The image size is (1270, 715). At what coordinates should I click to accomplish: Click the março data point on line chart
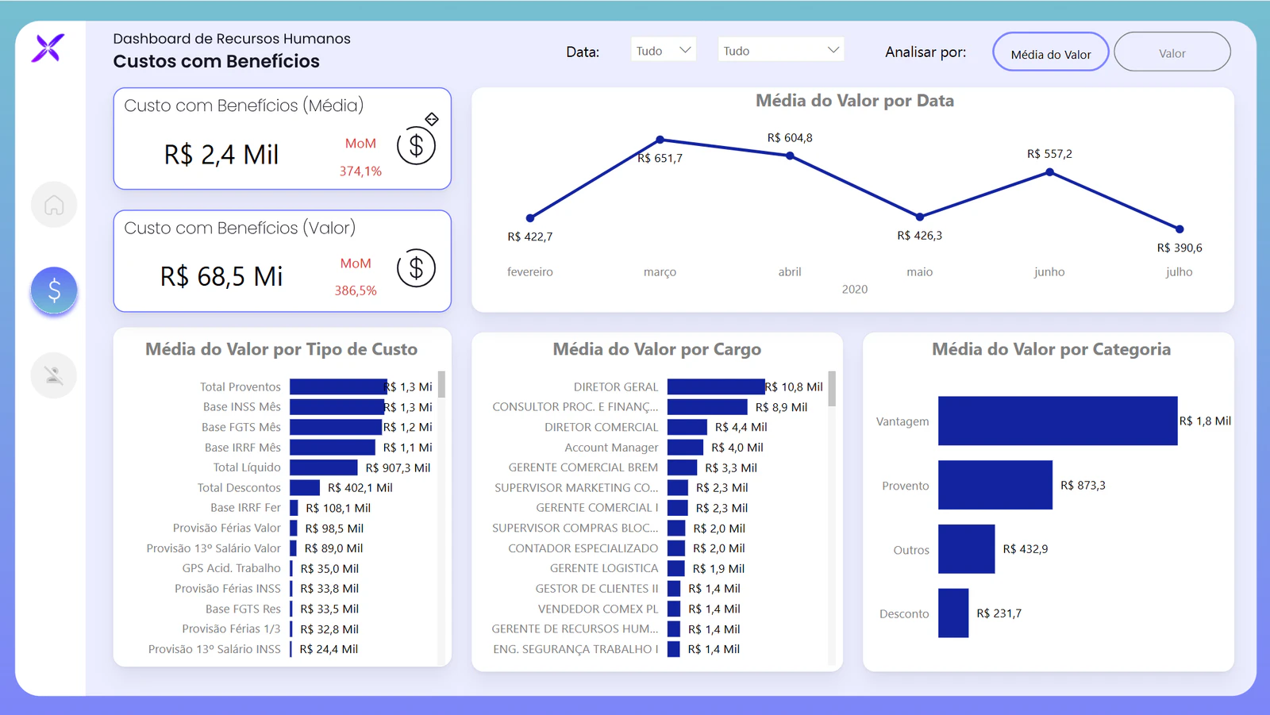tap(660, 140)
